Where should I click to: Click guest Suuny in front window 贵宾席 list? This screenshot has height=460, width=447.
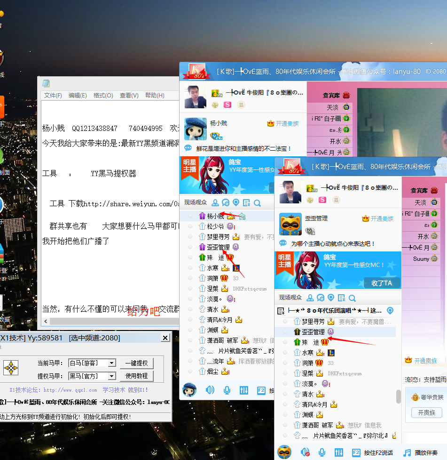tap(421, 259)
